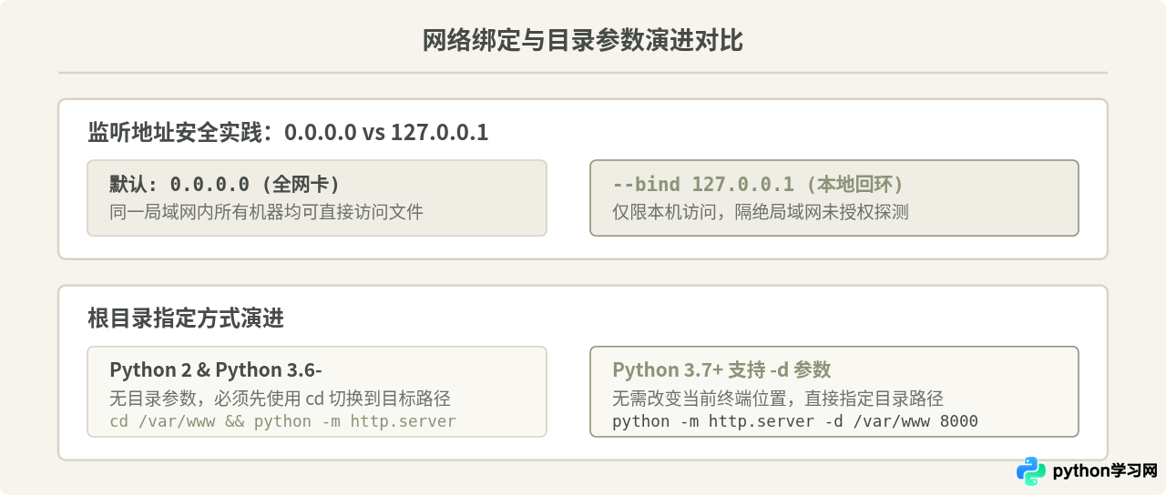Click text 同一局域网内所有机器均可直接访问文件
Image resolution: width=1166 pixels, height=495 pixels.
click(x=266, y=212)
